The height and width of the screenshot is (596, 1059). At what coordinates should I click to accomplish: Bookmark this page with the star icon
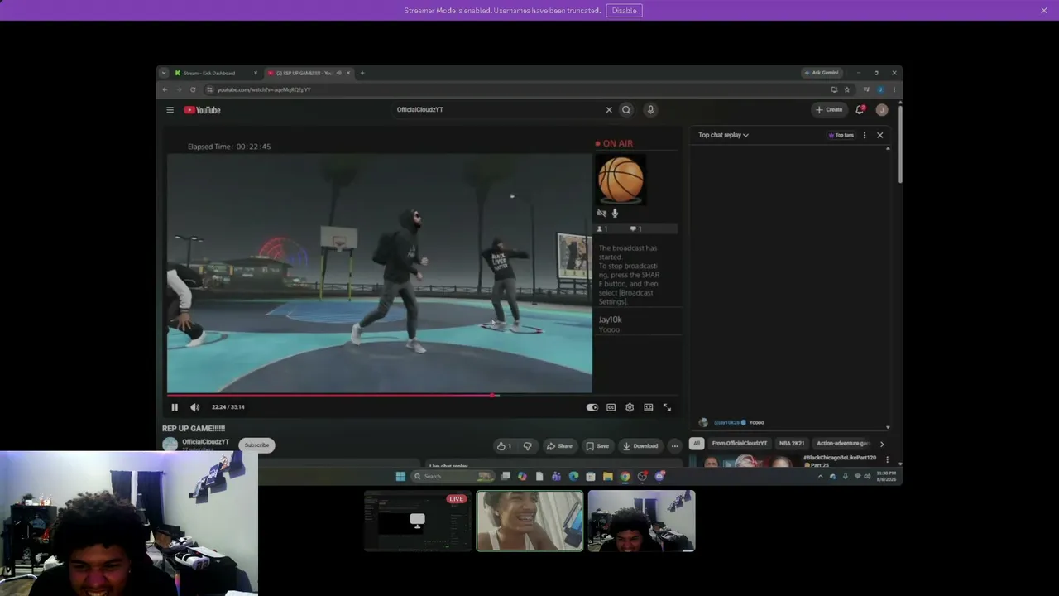tap(846, 89)
